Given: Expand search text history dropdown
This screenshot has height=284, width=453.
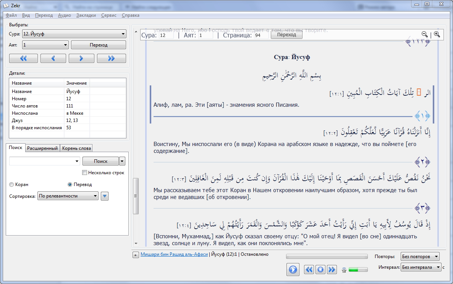Looking at the screenshot, I should (x=77, y=161).
